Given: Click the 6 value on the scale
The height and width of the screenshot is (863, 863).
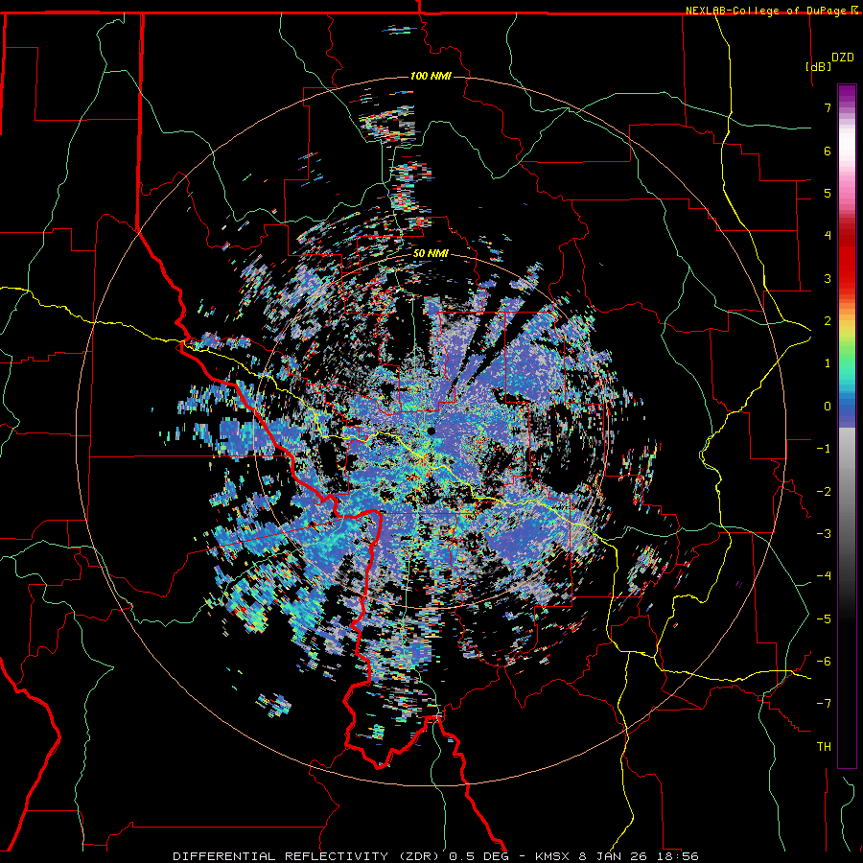Looking at the screenshot, I should [x=828, y=151].
